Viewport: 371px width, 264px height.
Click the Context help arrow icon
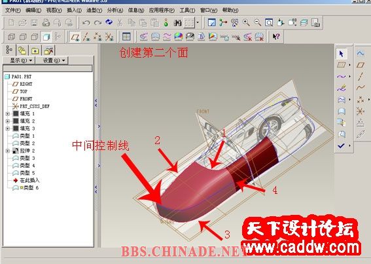click(x=276, y=37)
